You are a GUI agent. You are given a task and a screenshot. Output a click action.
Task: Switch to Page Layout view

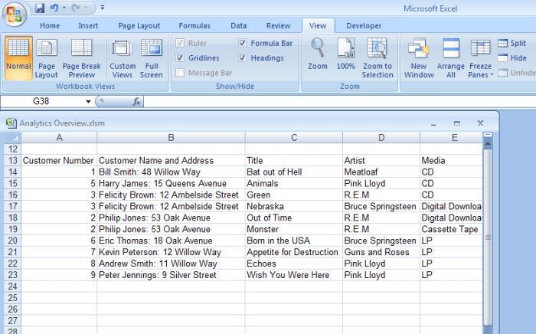(x=47, y=58)
